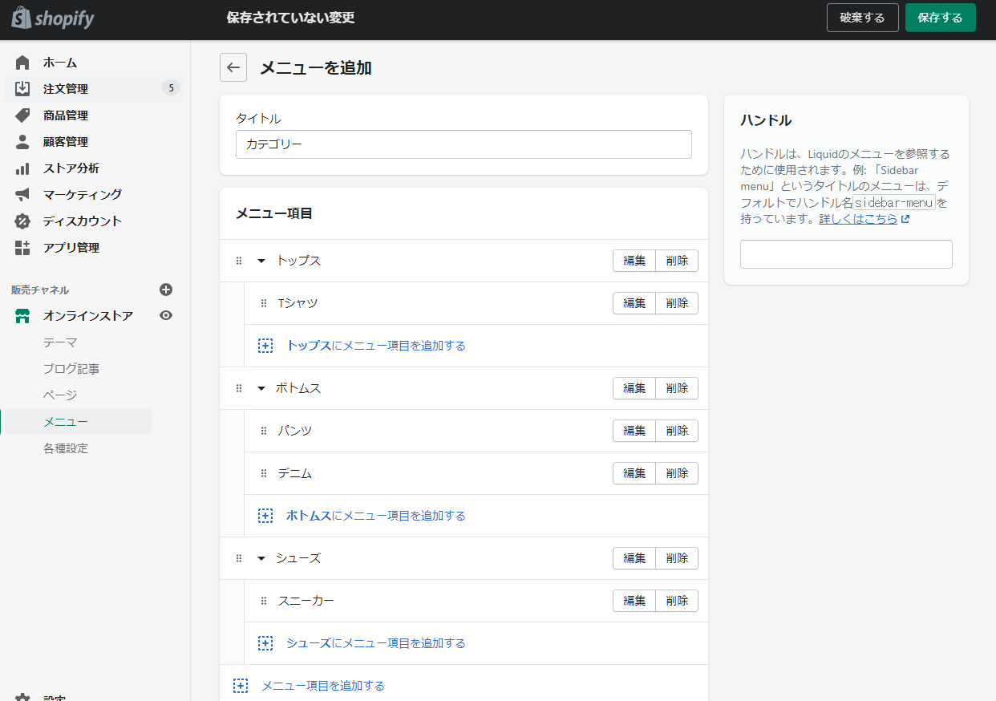Image resolution: width=996 pixels, height=701 pixels.
Task: Collapse the トップス menu item
Action: (261, 261)
